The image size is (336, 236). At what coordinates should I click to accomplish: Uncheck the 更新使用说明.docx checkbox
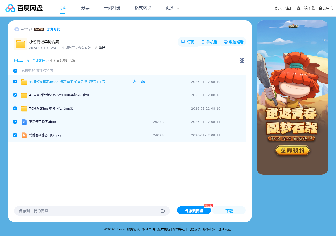pos(15,122)
